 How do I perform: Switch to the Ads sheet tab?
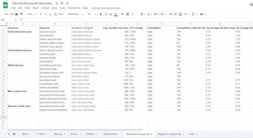point(193,134)
